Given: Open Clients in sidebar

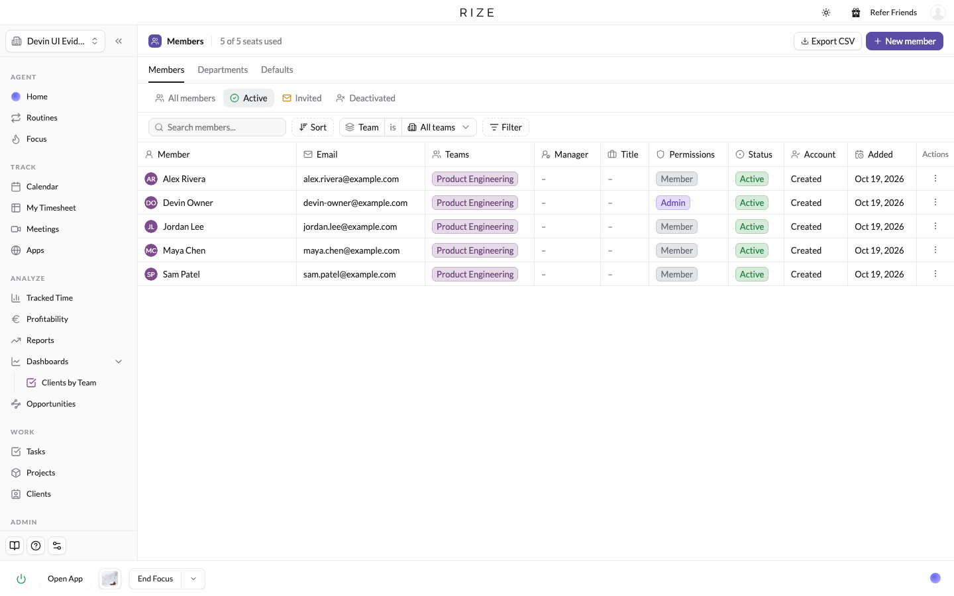Looking at the screenshot, I should click(68, 494).
